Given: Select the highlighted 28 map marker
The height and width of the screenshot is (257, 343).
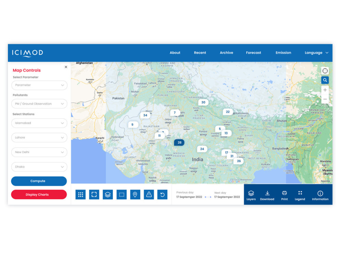Looking at the screenshot, I should click(179, 143).
